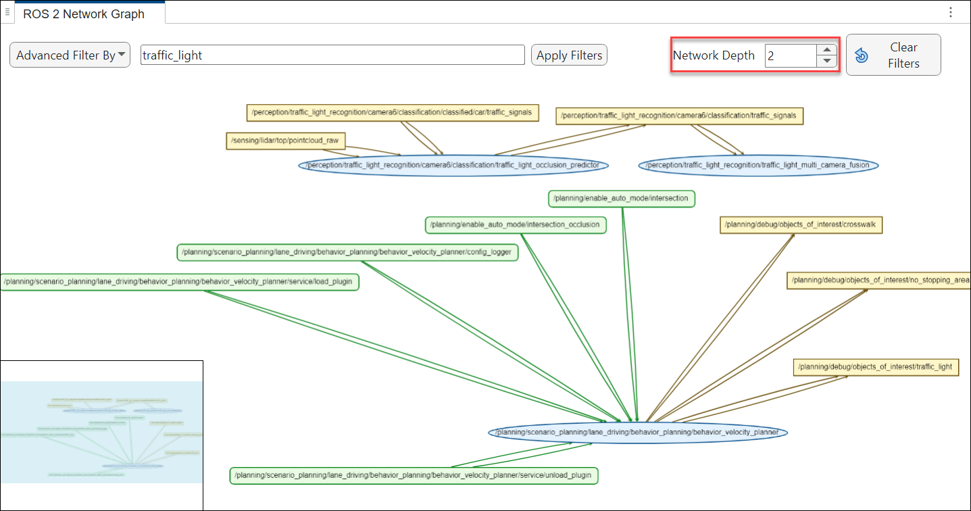Click the panel drag handle icon
This screenshot has width=971, height=511.
pyautogui.click(x=7, y=12)
